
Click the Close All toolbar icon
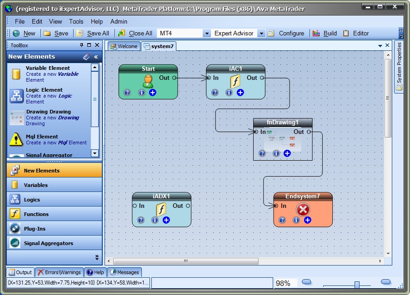point(121,33)
